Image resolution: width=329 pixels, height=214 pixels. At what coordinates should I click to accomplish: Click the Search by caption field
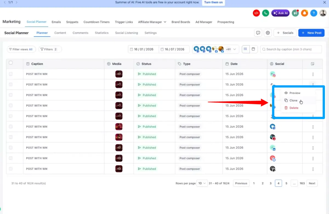(x=291, y=49)
